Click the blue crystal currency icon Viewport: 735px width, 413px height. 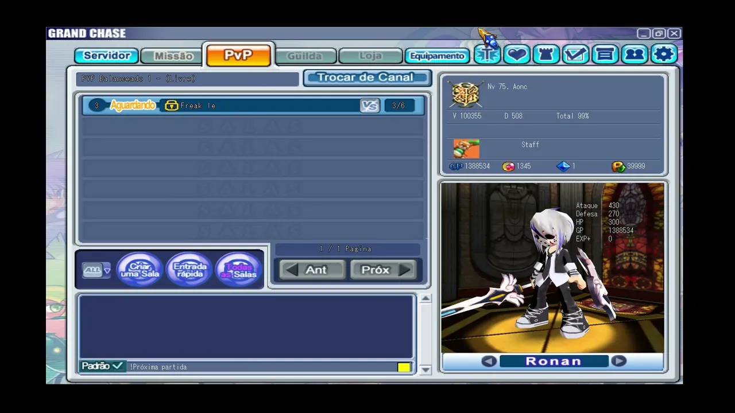pos(563,166)
